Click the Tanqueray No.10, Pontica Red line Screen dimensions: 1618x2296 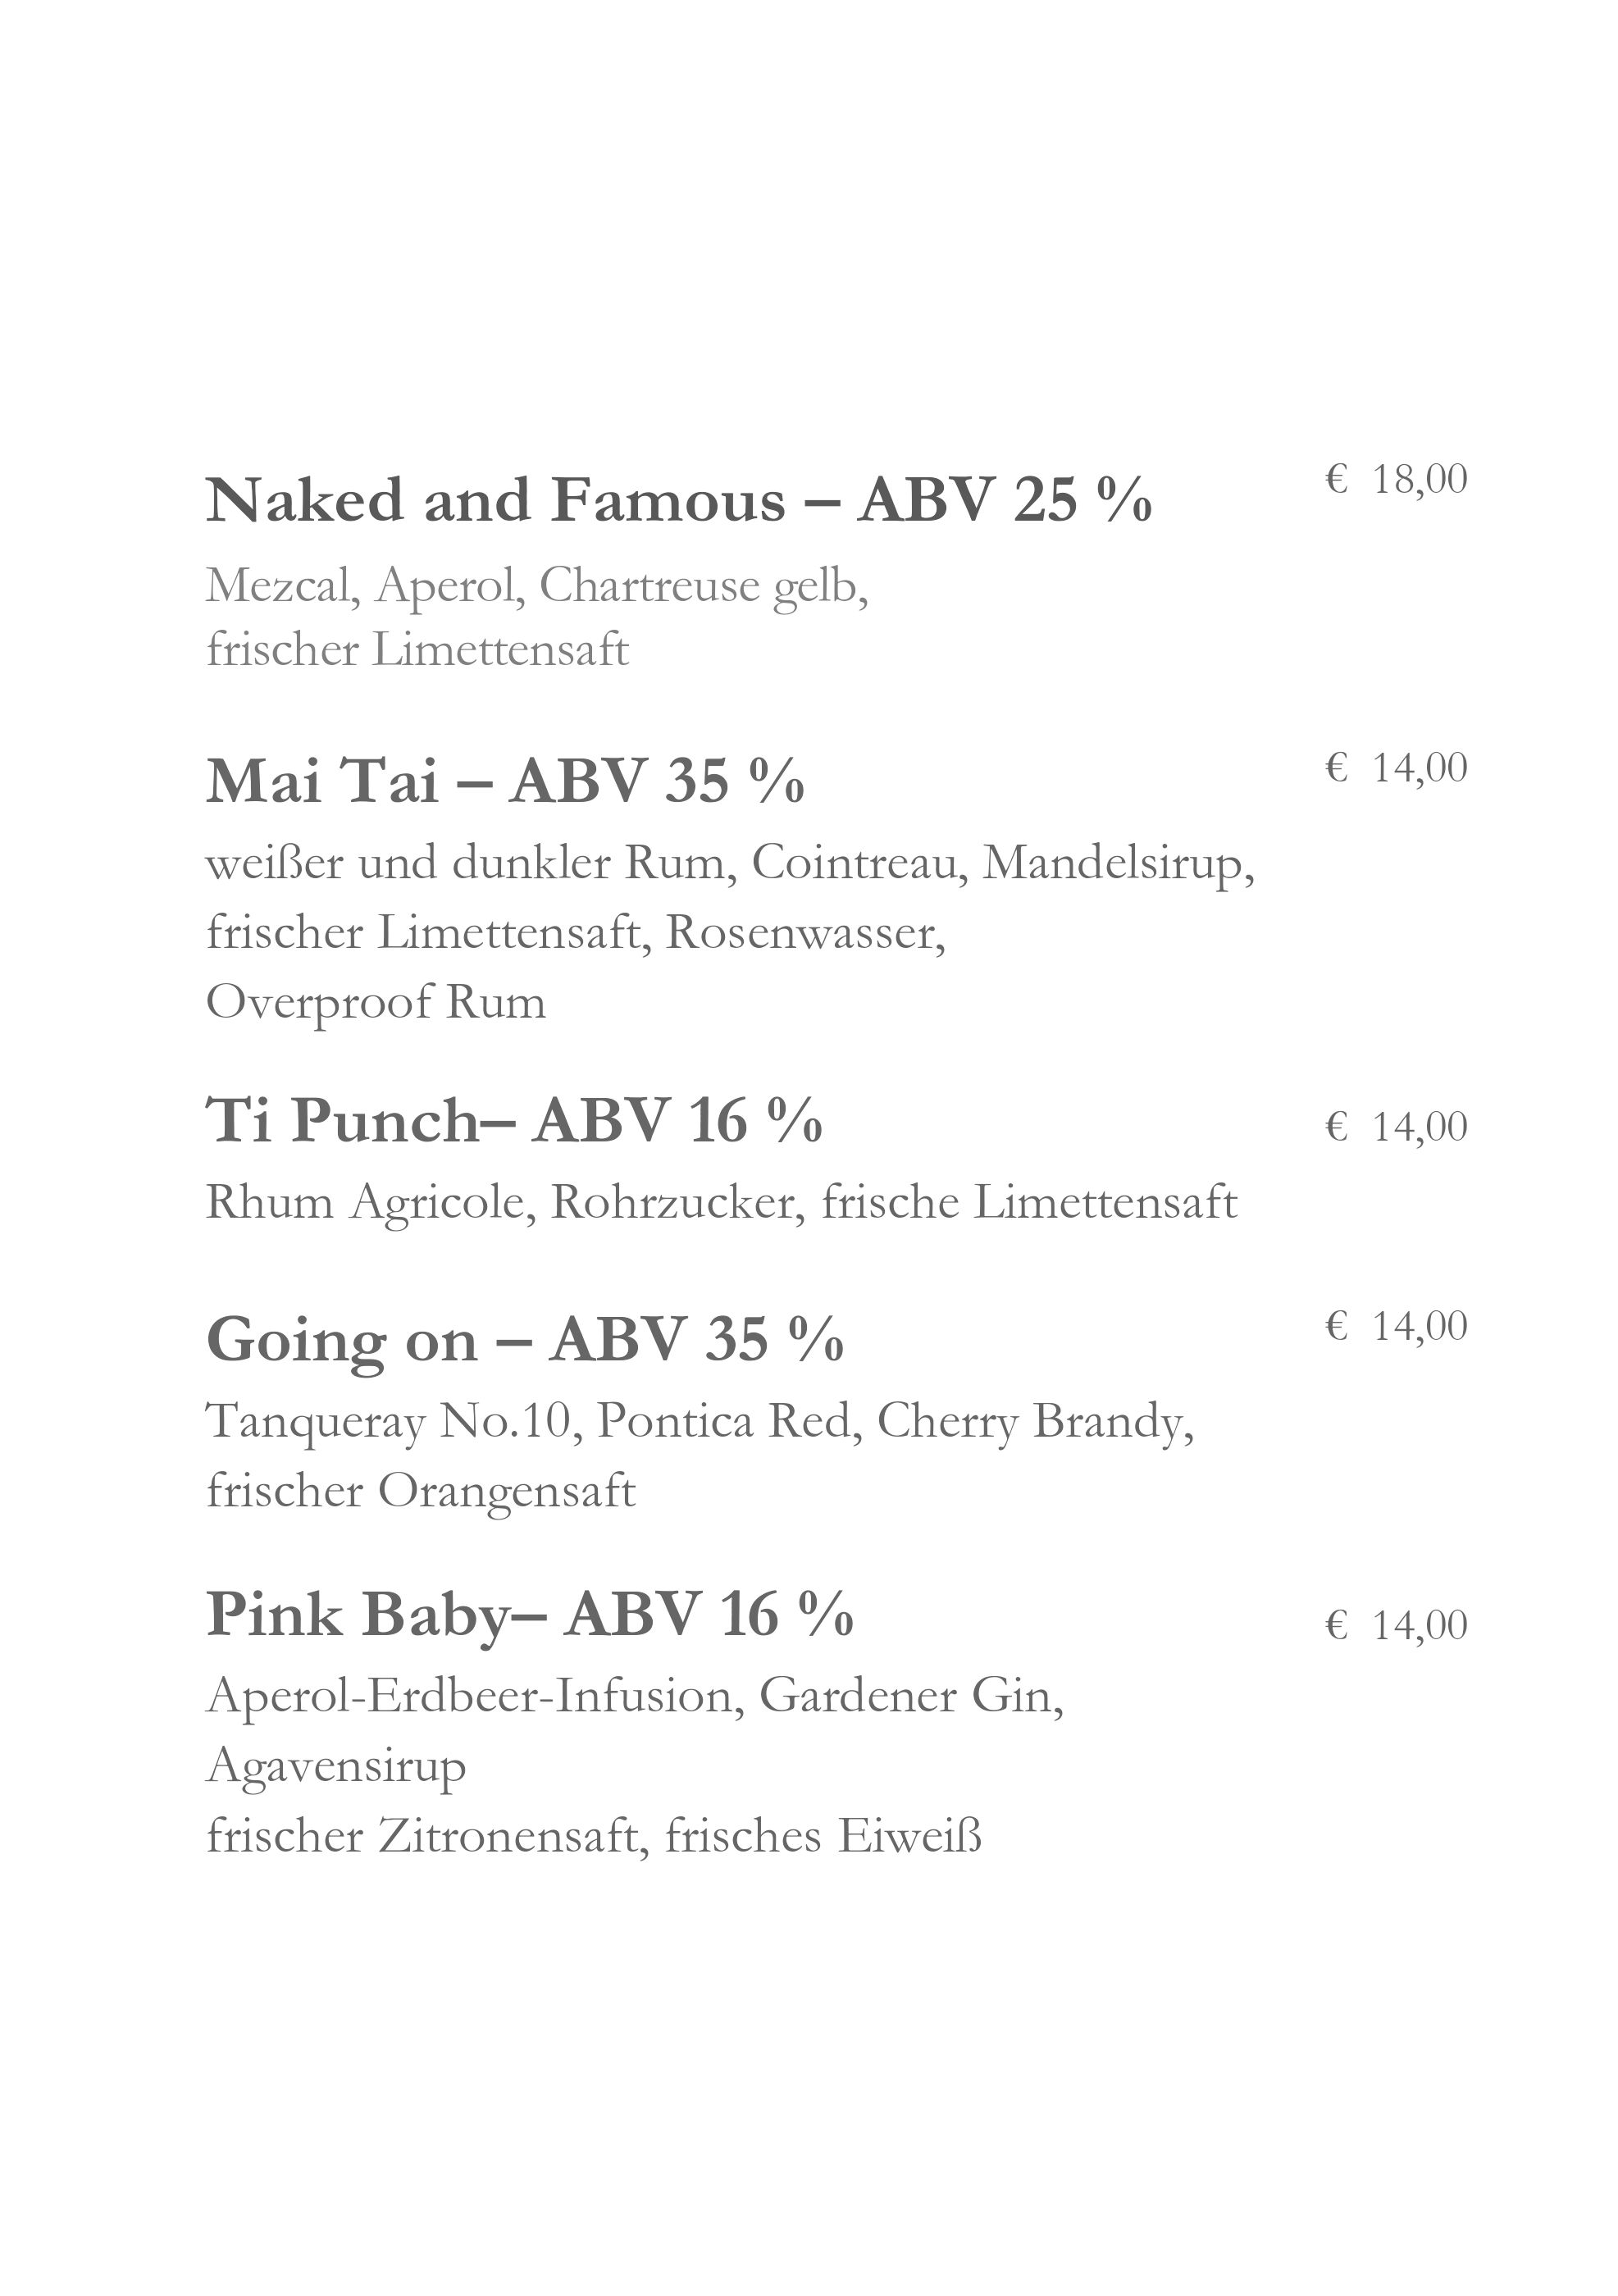[700, 1422]
